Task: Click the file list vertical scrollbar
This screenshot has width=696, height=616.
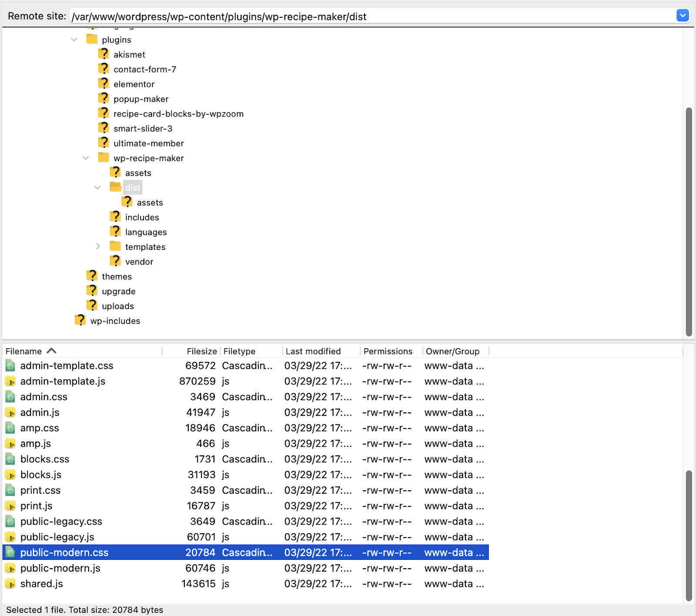Action: tap(689, 536)
